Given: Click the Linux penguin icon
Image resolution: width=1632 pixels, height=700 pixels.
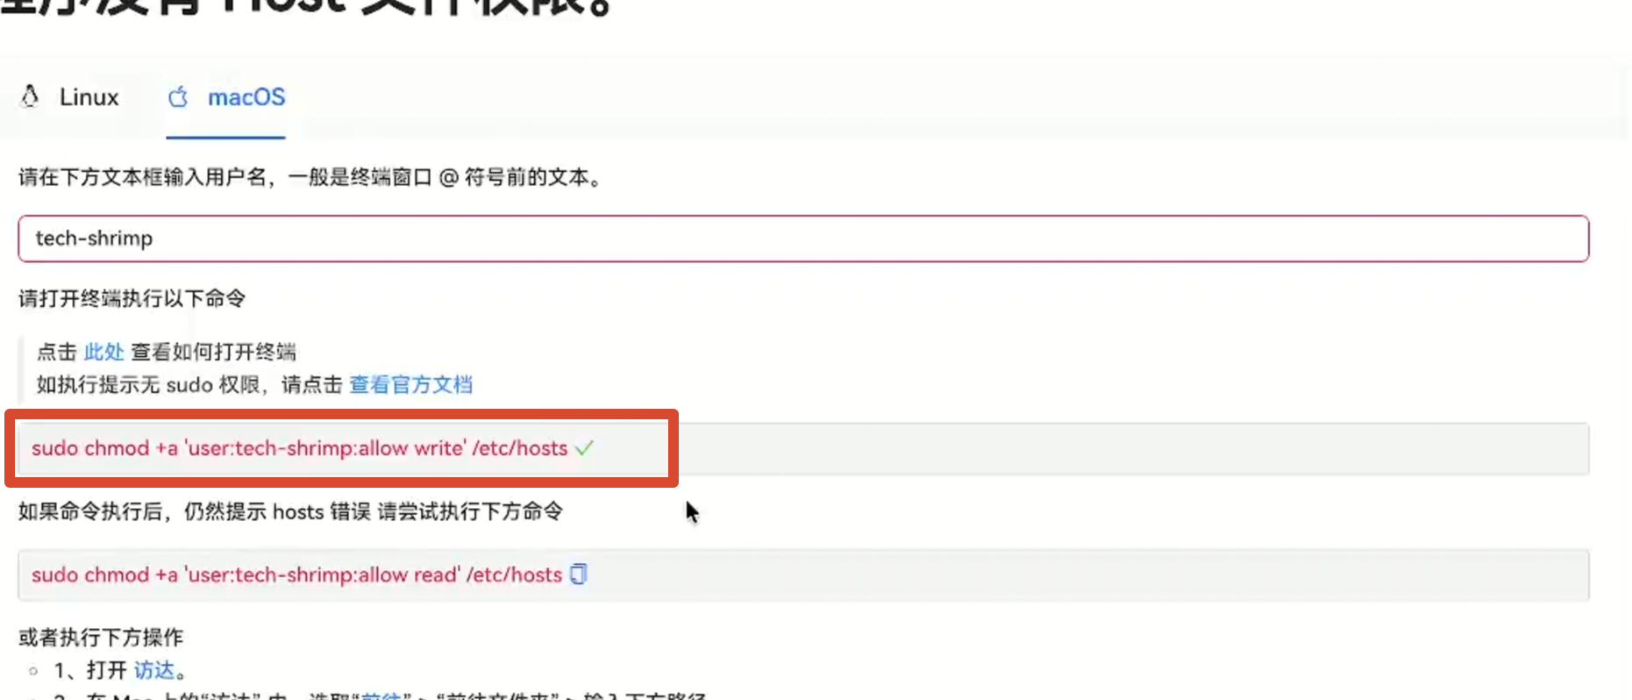Looking at the screenshot, I should (30, 96).
